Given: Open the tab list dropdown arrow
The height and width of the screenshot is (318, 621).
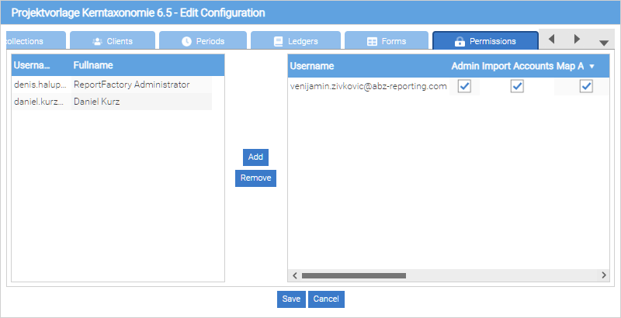Looking at the screenshot, I should (x=603, y=43).
